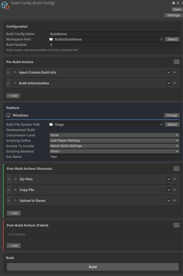Open the Scripting Define dropdown
This screenshot has width=183, height=276.
click(x=114, y=141)
